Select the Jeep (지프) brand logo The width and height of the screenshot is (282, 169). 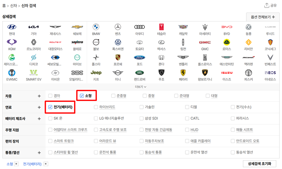pos(96,73)
